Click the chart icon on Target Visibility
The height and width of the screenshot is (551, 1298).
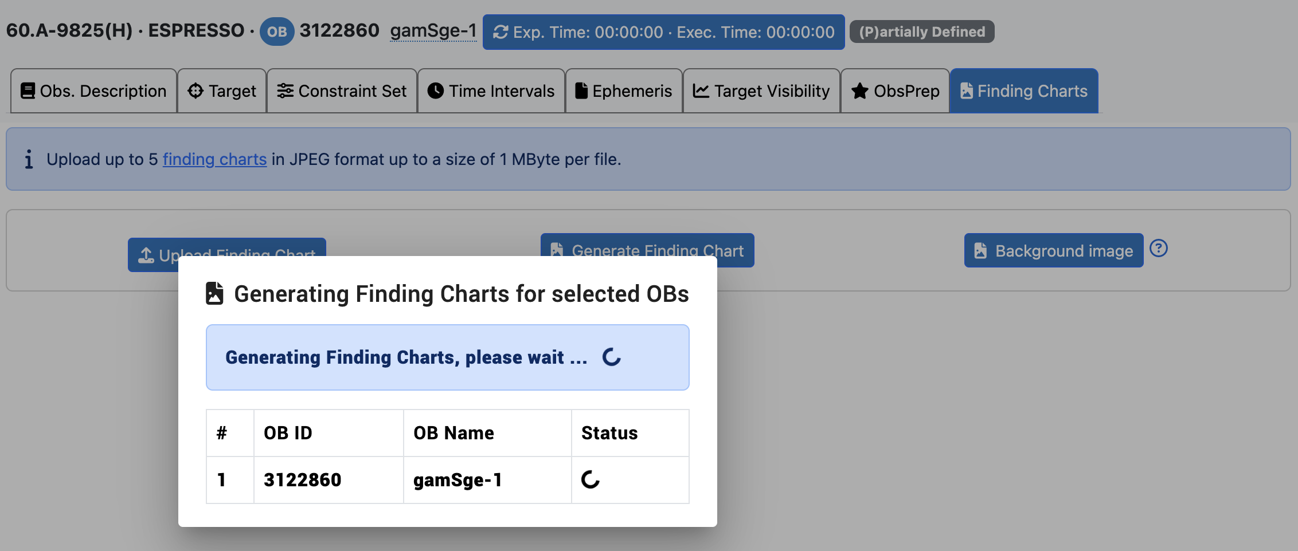coord(701,91)
